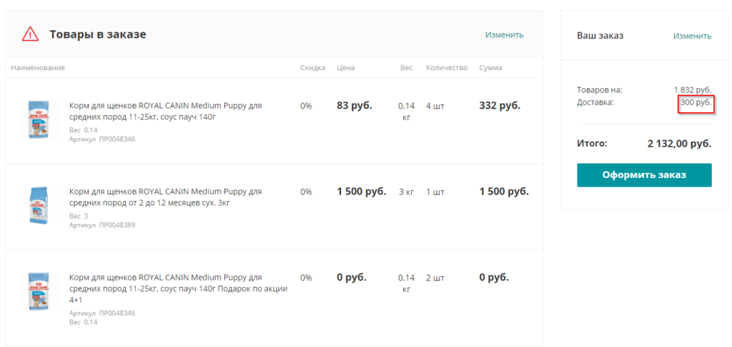The image size is (732, 347).
Task: Click the '332 руб.' sum
Action: pos(500,106)
